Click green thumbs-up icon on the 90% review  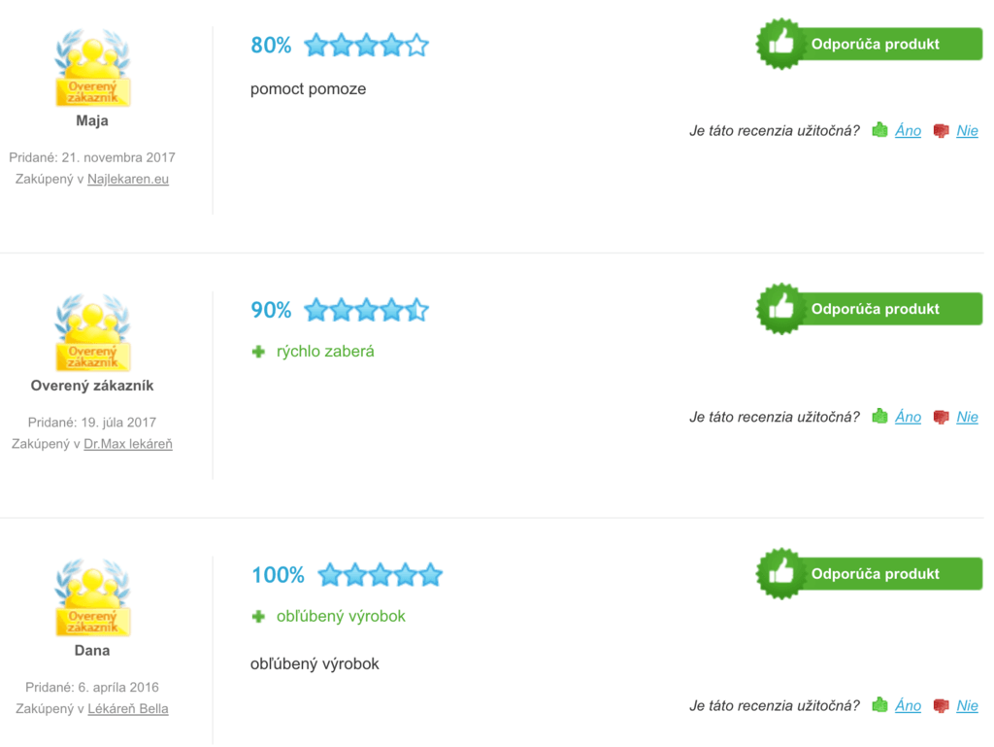tap(879, 416)
